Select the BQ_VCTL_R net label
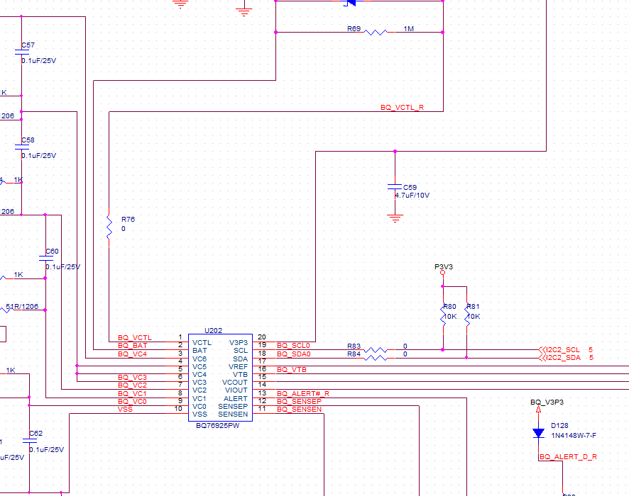 click(402, 107)
